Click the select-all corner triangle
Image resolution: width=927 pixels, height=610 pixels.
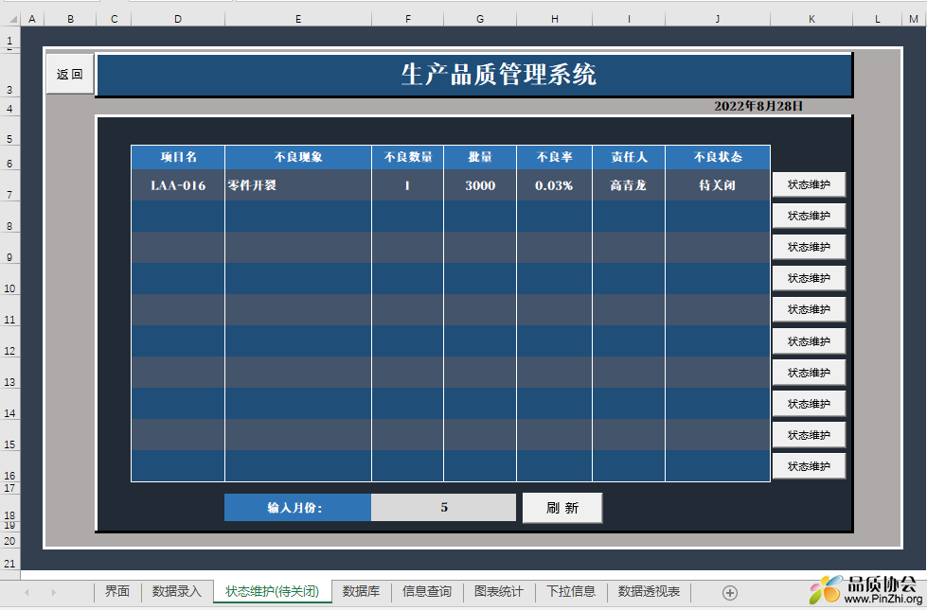pyautogui.click(x=11, y=19)
